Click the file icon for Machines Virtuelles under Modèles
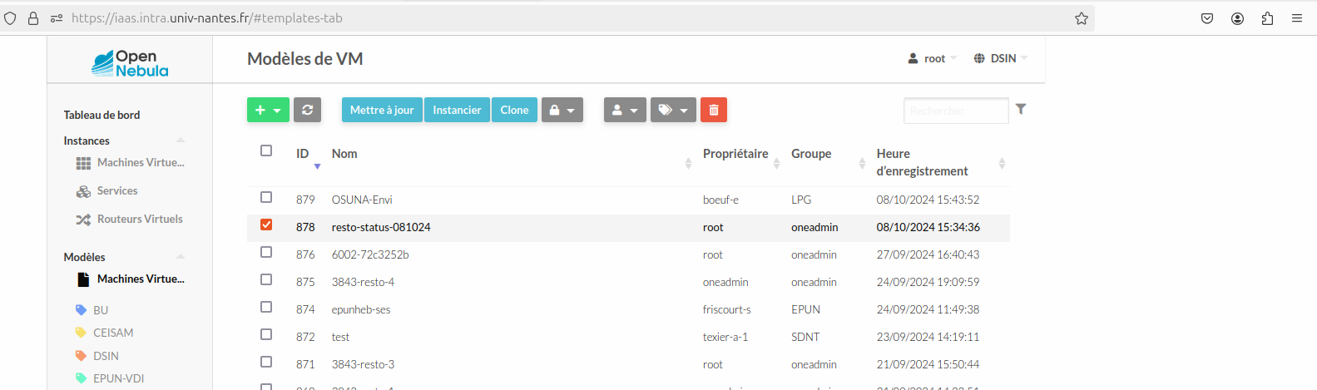The width and height of the screenshot is (1317, 390). (83, 279)
